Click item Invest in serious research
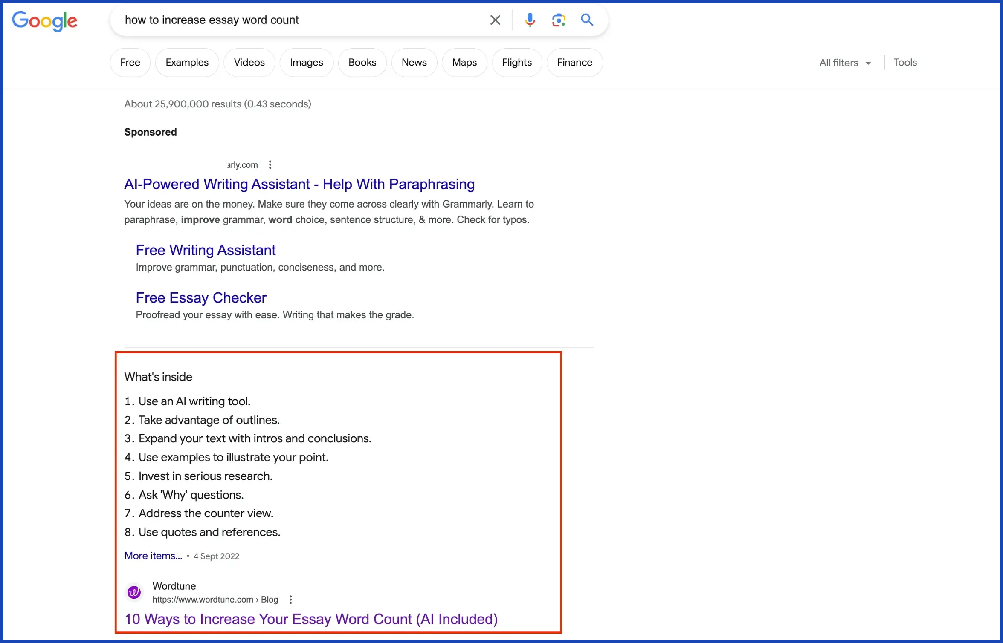 pyautogui.click(x=205, y=476)
